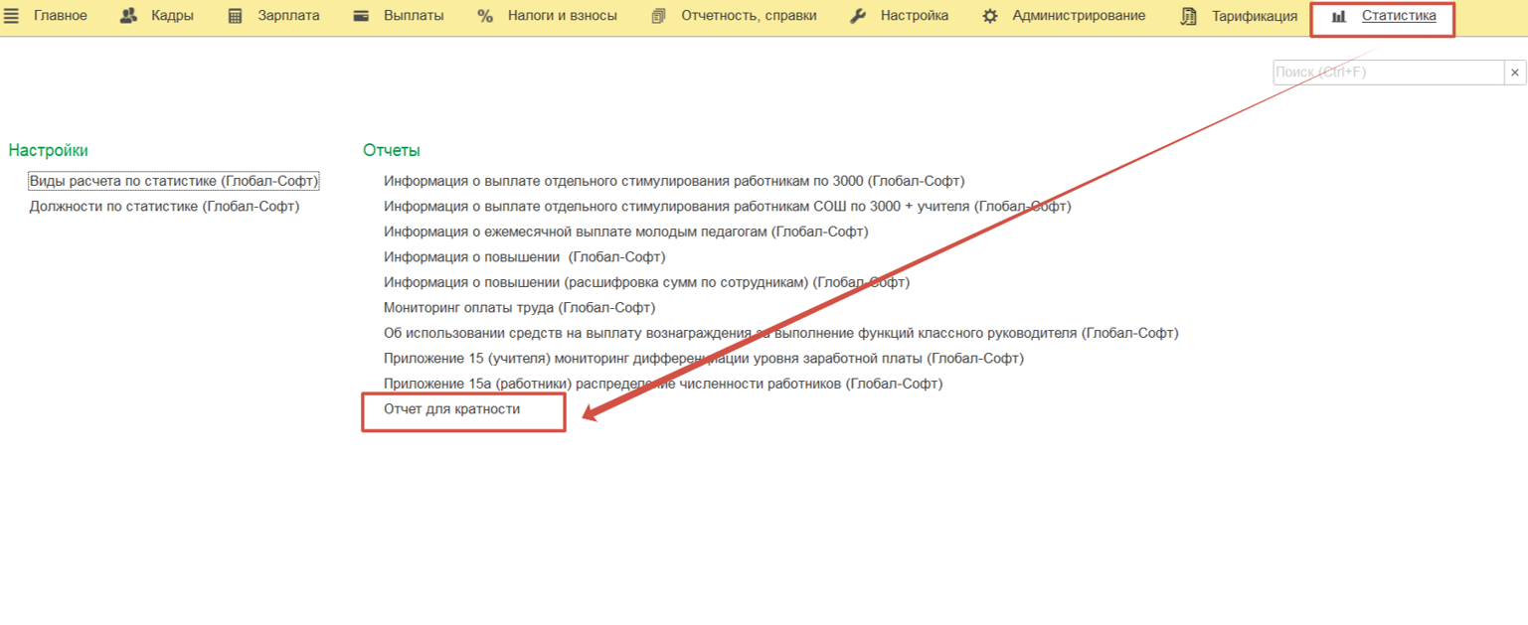Open the Приложение 15а (работники) report
1528x625 pixels.
[x=662, y=384]
